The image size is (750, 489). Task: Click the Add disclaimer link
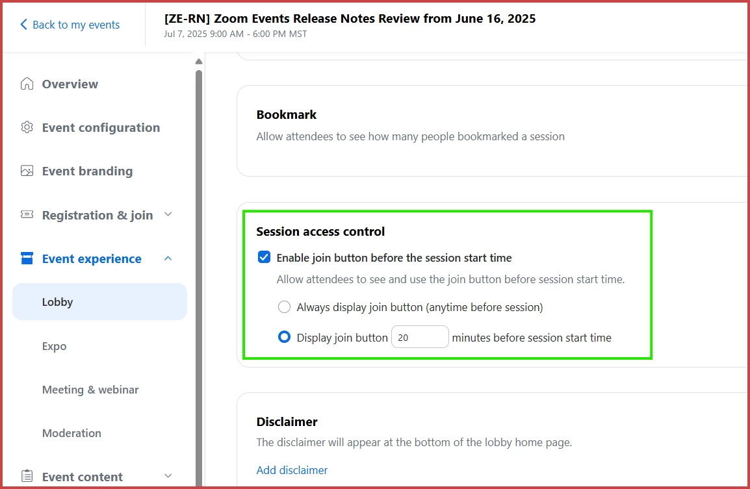point(292,470)
